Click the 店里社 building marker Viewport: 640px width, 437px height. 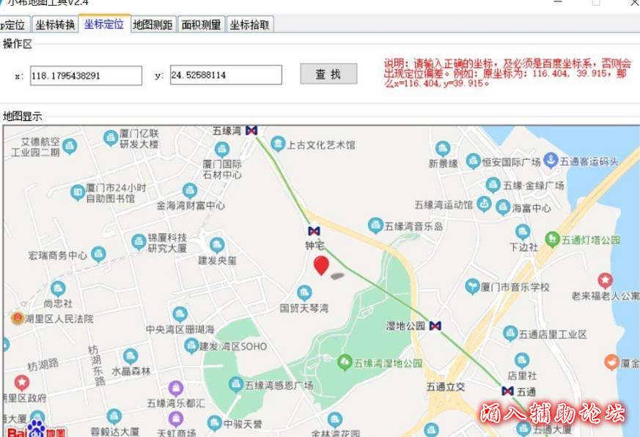click(522, 361)
